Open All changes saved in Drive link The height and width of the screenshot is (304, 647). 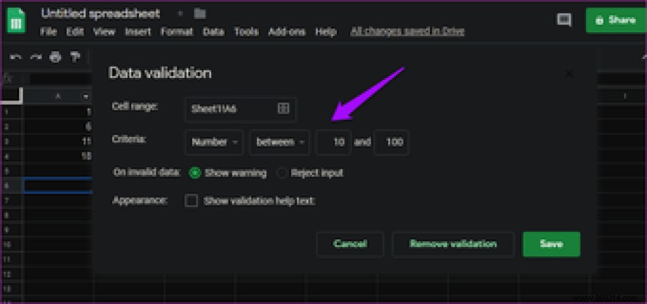tap(407, 32)
